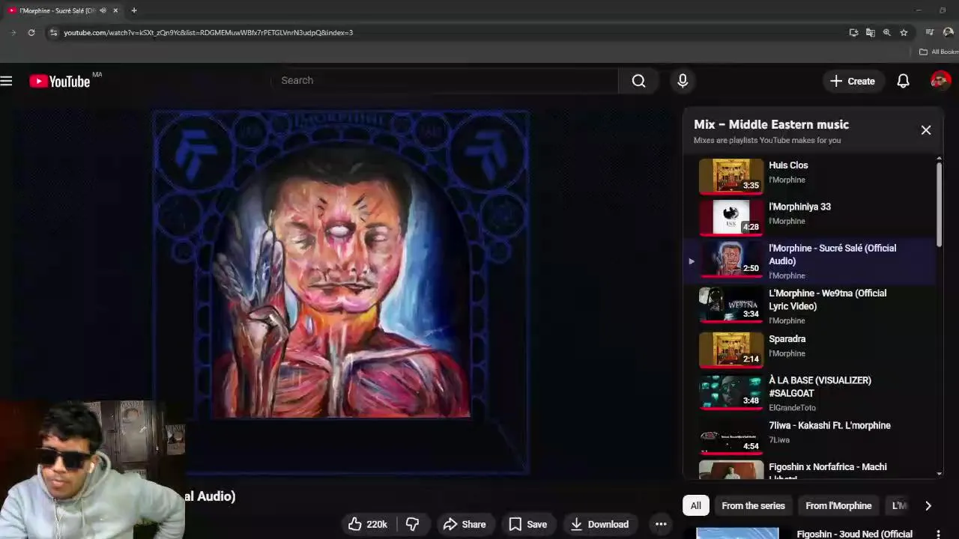
Task: Select the All chip filter
Action: point(696,505)
